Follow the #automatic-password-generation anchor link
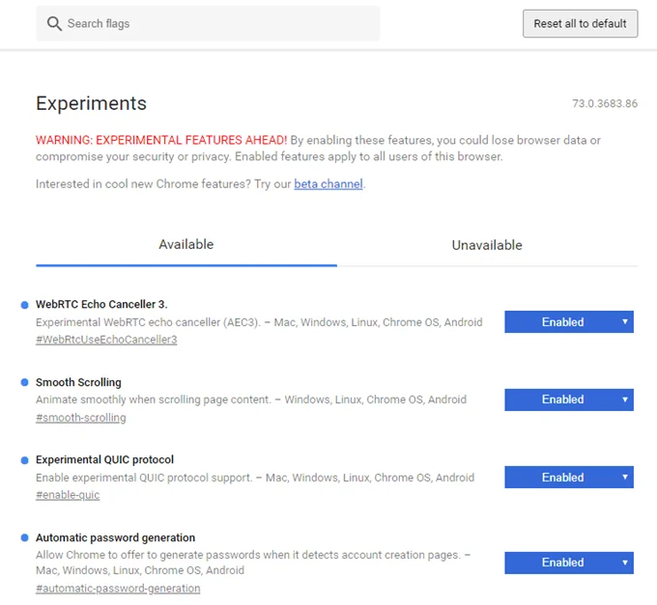Viewport: 657px width, 605px height. pyautogui.click(x=118, y=589)
